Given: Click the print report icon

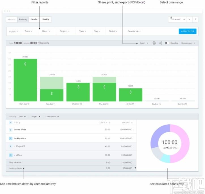Looking at the screenshot, I should [154, 43].
